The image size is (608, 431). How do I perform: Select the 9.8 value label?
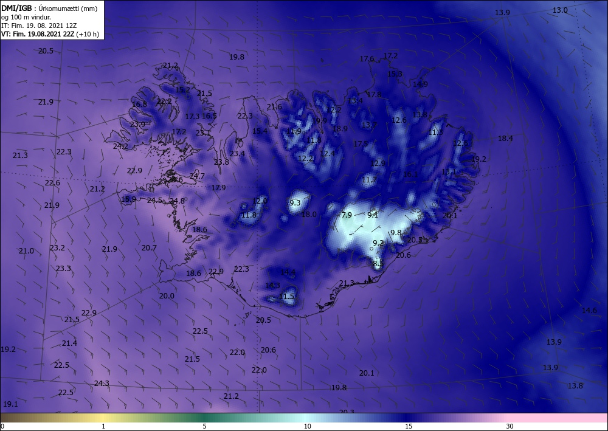(x=396, y=232)
